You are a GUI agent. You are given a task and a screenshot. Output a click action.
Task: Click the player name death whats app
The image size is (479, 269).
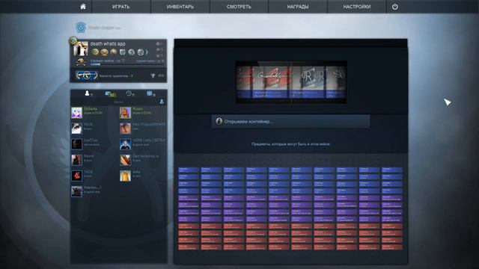point(108,43)
